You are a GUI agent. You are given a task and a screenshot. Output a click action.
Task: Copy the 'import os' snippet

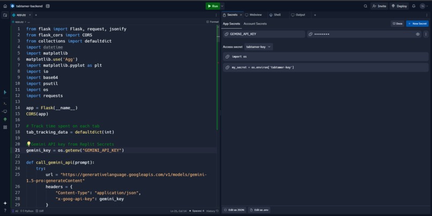click(227, 57)
